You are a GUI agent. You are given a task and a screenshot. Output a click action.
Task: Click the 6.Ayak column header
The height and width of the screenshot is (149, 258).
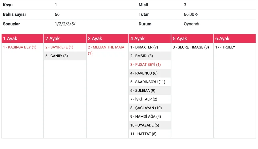tap(235, 39)
